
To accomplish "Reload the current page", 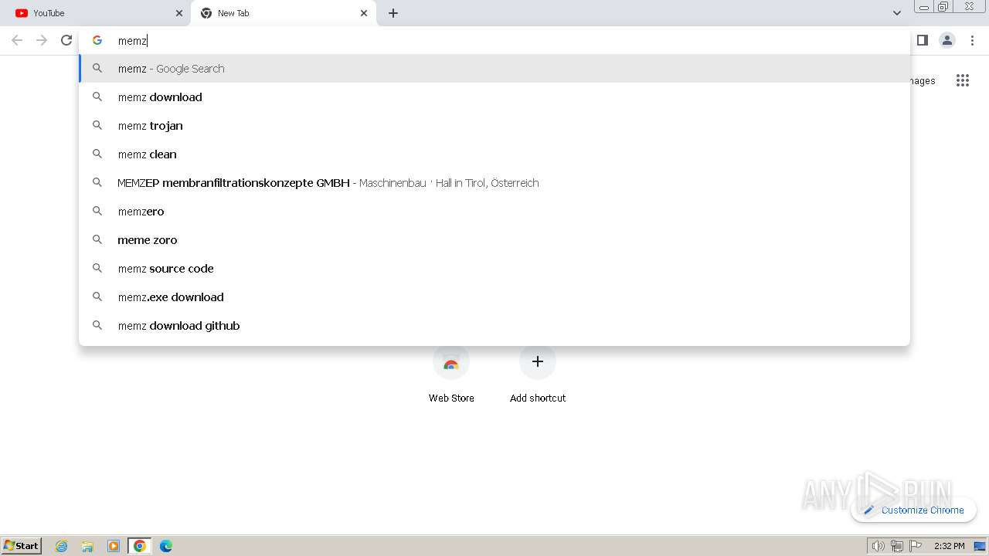I will pyautogui.click(x=66, y=40).
